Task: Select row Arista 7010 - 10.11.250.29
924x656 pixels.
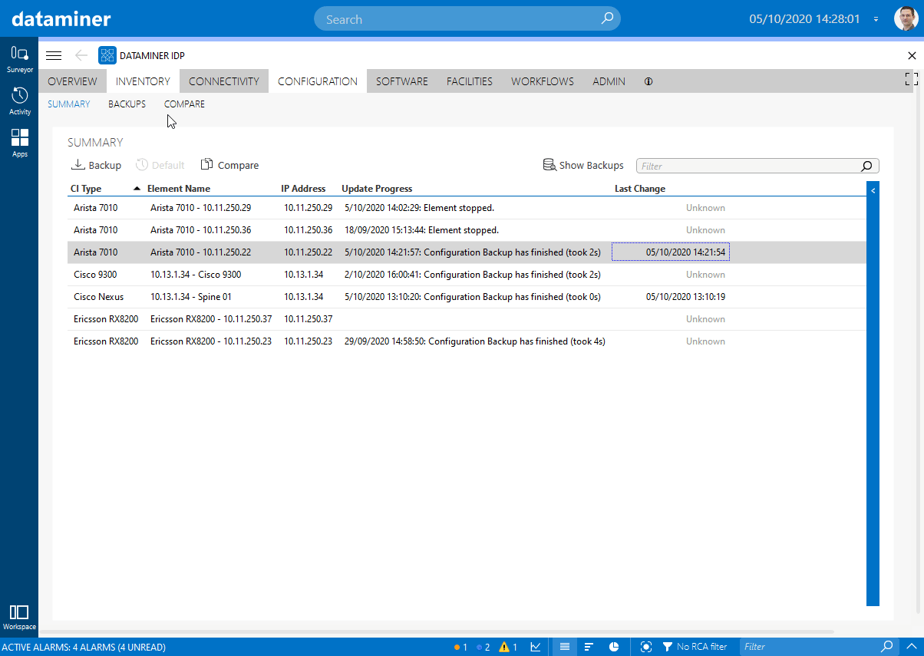Action: click(467, 208)
